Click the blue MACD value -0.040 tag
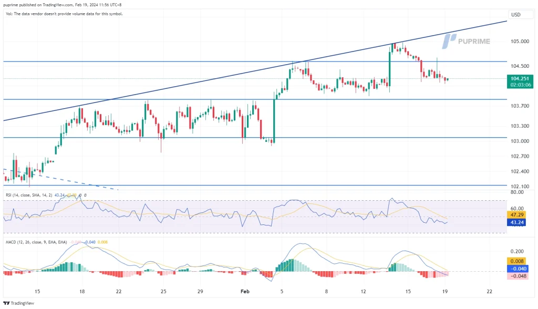The height and width of the screenshot is (309, 538). coord(517,268)
